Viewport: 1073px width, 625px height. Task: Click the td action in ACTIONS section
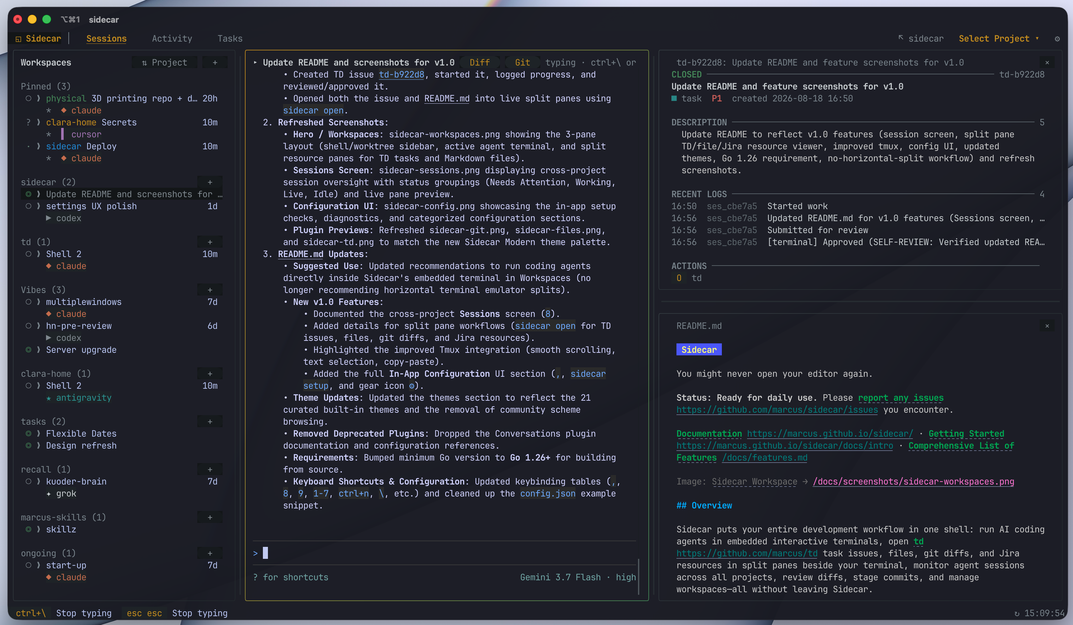click(697, 278)
